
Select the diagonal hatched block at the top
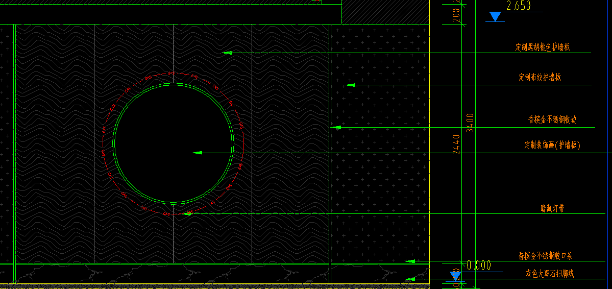tap(385, 12)
